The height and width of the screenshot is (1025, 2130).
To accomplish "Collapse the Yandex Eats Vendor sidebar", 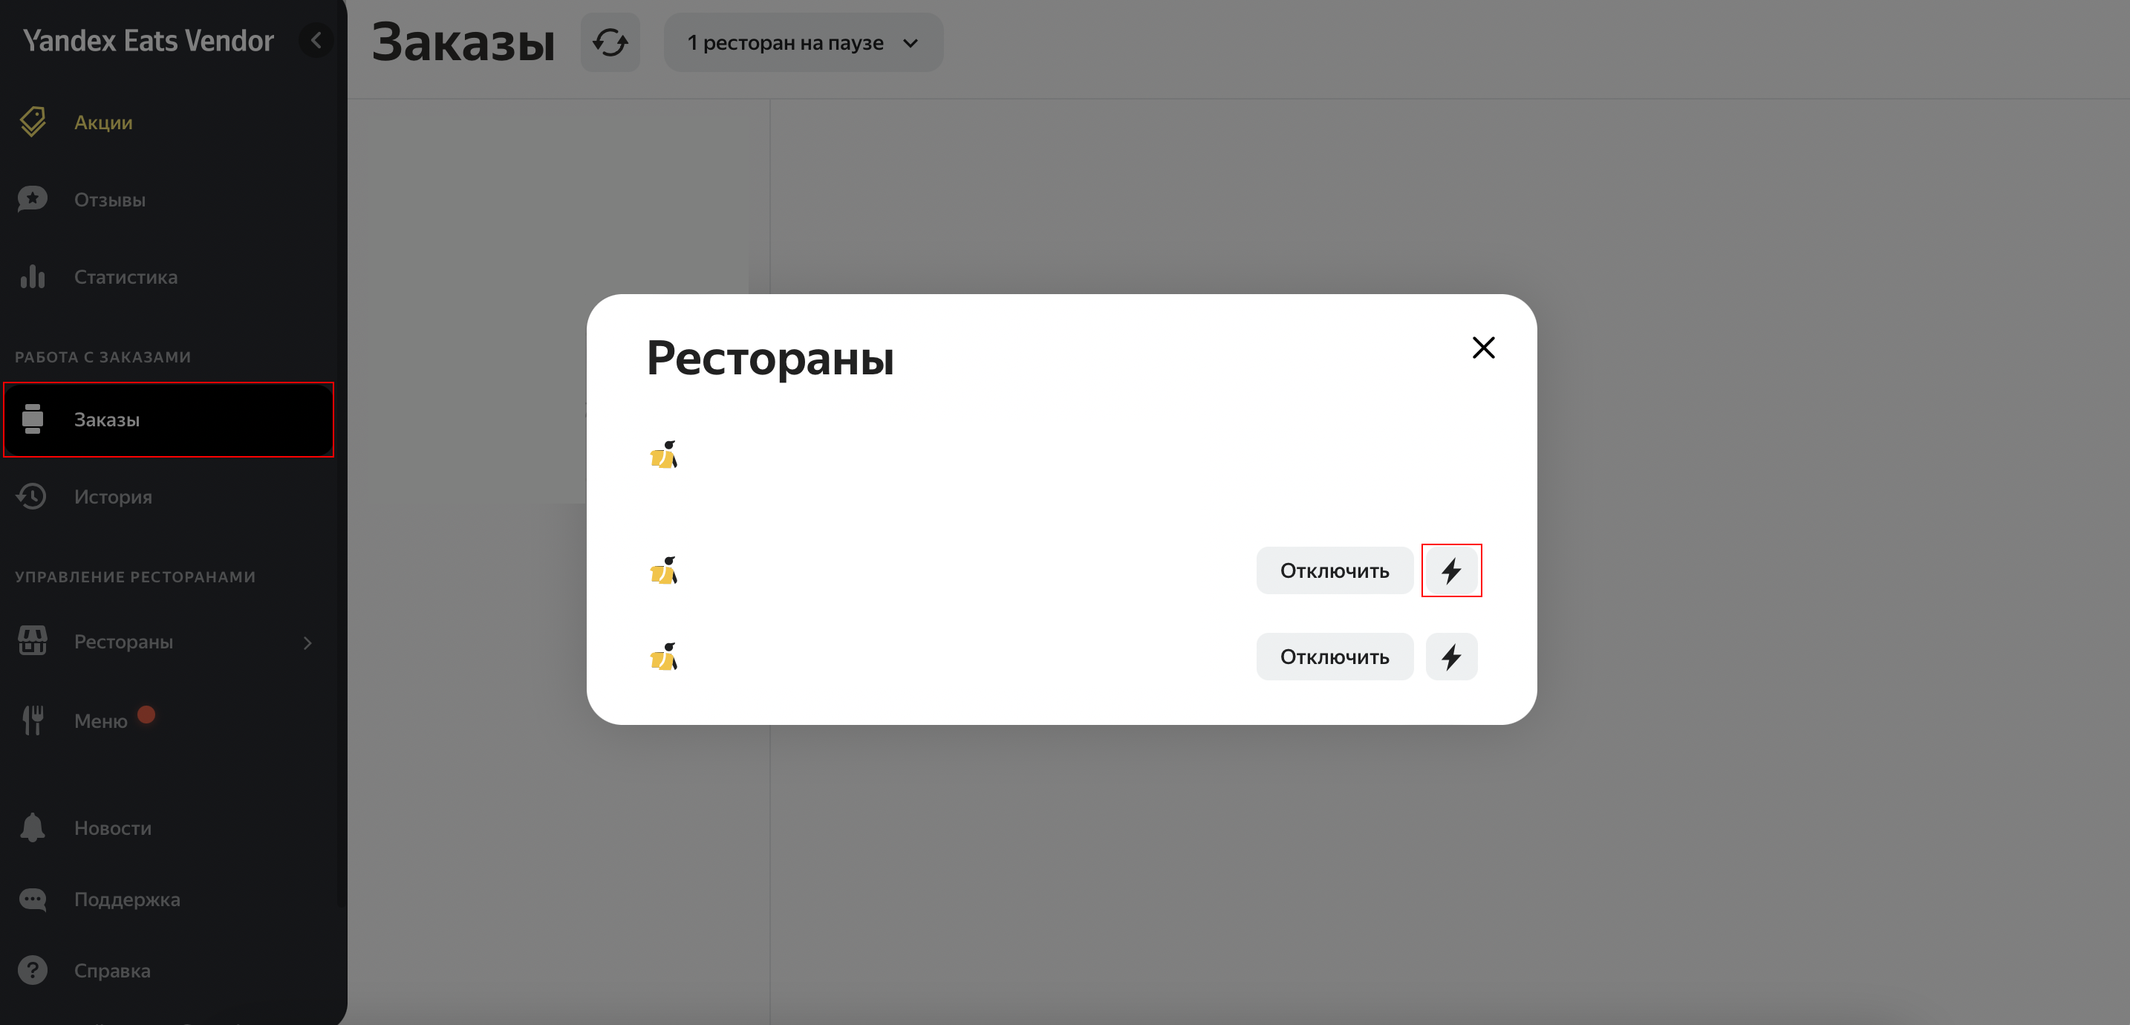I will coord(316,41).
